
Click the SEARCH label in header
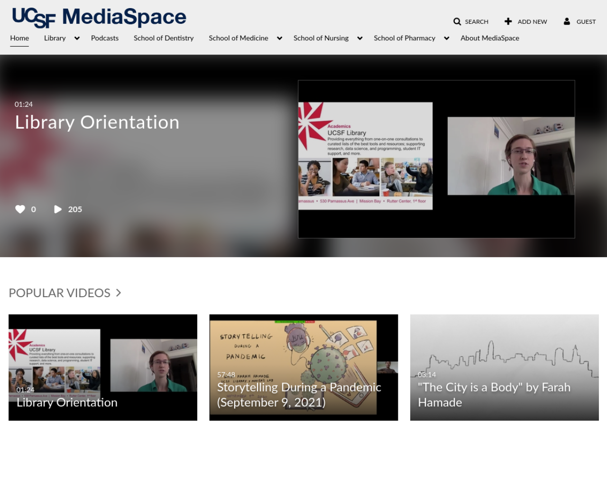coord(477,22)
